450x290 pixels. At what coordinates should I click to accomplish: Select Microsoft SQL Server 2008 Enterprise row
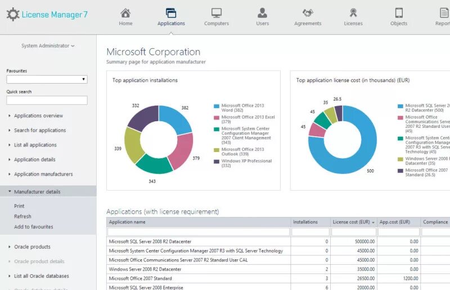click(x=278, y=287)
